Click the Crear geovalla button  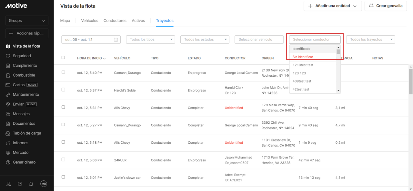pos(386,6)
